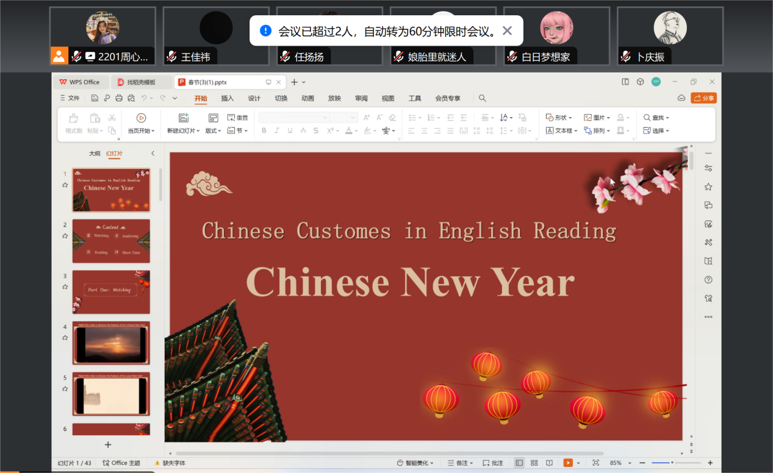Toggle normal view button in status bar
The image size is (773, 473).
point(519,463)
